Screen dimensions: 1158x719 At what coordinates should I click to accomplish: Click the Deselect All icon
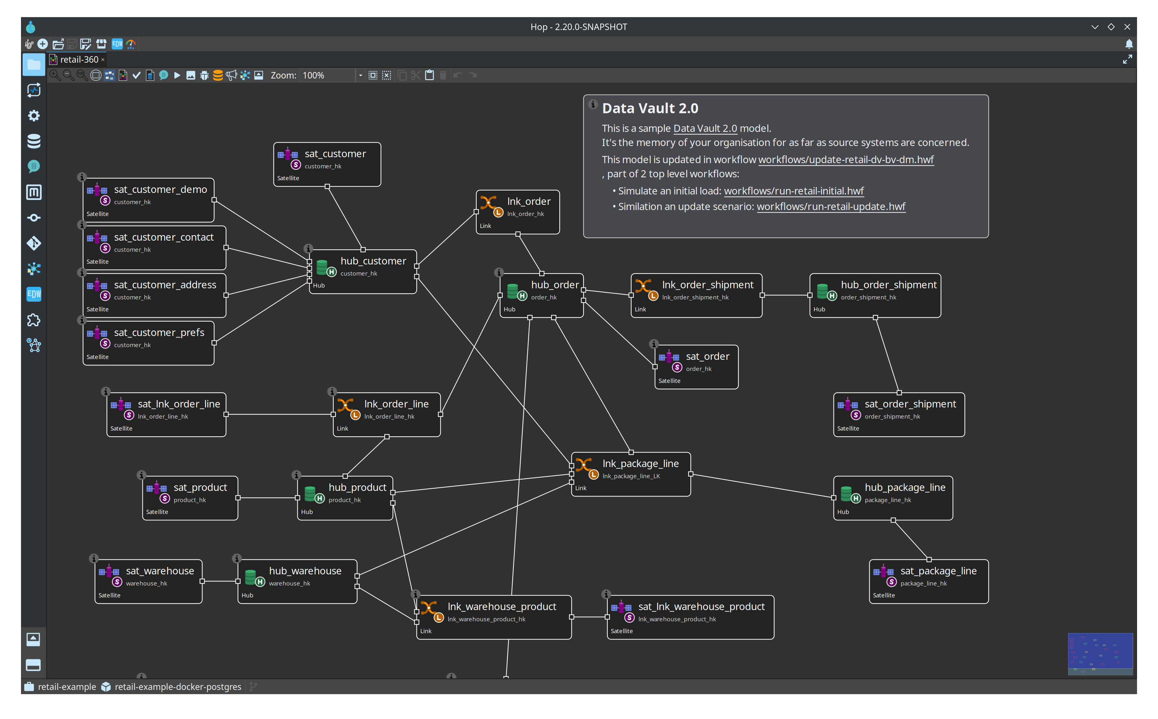pos(387,75)
